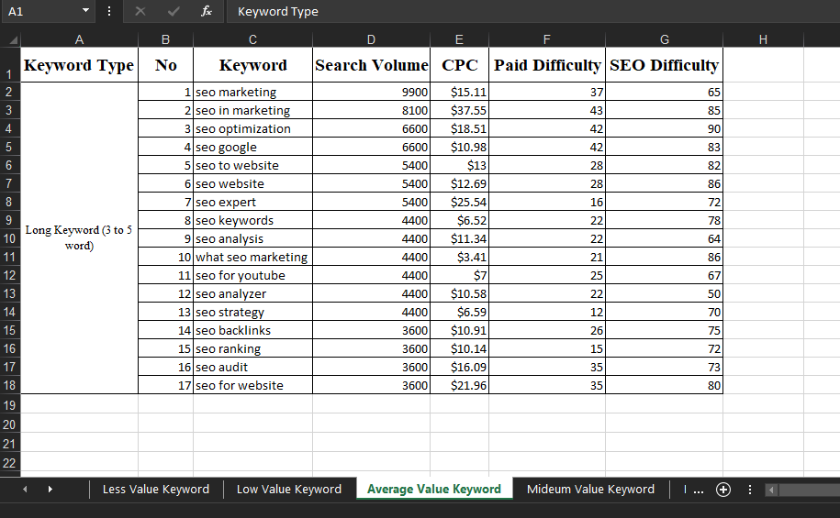The width and height of the screenshot is (840, 518).
Task: Select column D header
Action: 371,39
